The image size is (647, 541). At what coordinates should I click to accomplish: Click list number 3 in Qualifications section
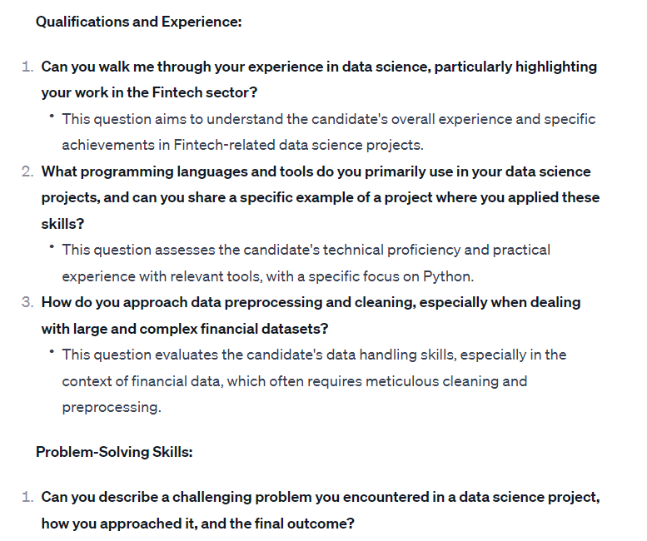(x=27, y=302)
